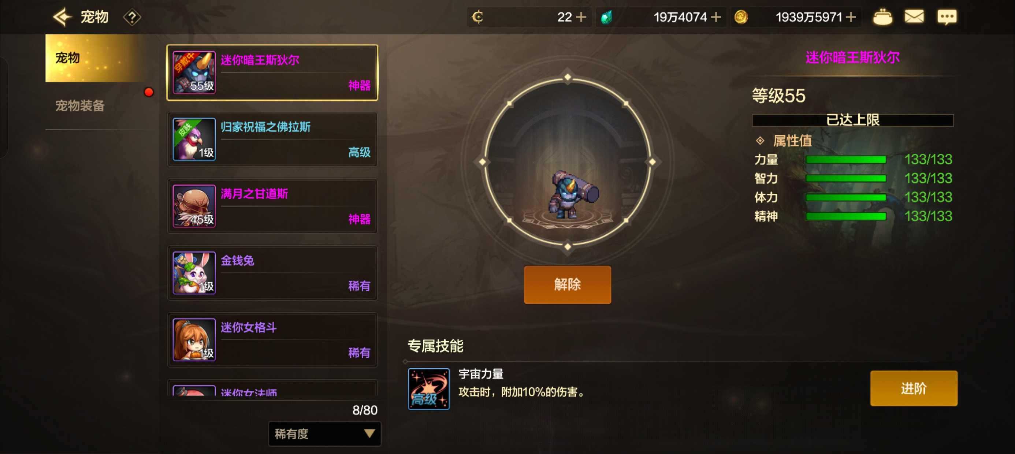Image resolution: width=1015 pixels, height=454 pixels.
Task: Click the dropdown arrow beside 稀有度
Action: 369,433
